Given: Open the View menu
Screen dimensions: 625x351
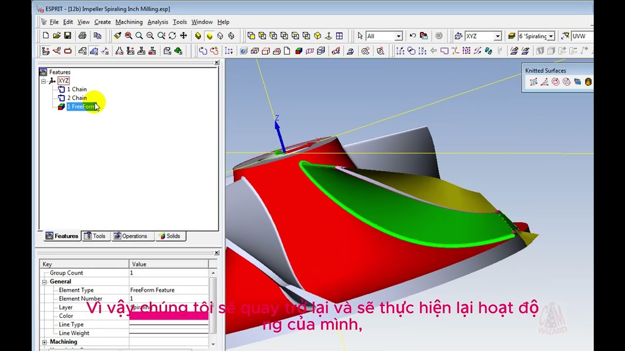Looking at the screenshot, I should (83, 22).
